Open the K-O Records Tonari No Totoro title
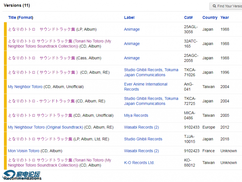The height and width of the screenshot is (182, 242). coord(60,163)
